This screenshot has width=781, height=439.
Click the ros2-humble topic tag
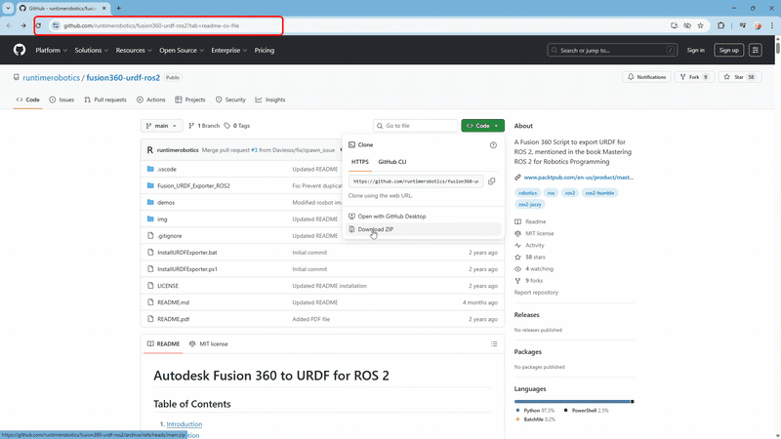(599, 193)
